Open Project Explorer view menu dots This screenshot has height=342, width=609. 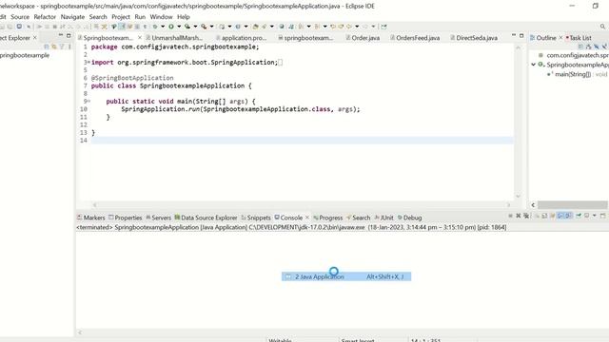click(x=69, y=47)
